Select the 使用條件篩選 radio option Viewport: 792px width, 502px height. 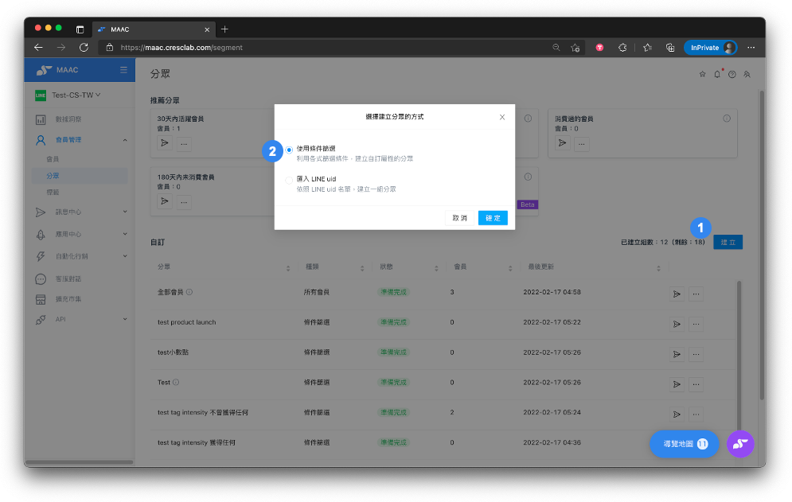coord(289,150)
